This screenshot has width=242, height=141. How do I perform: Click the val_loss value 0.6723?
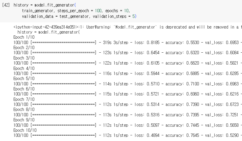232,104
